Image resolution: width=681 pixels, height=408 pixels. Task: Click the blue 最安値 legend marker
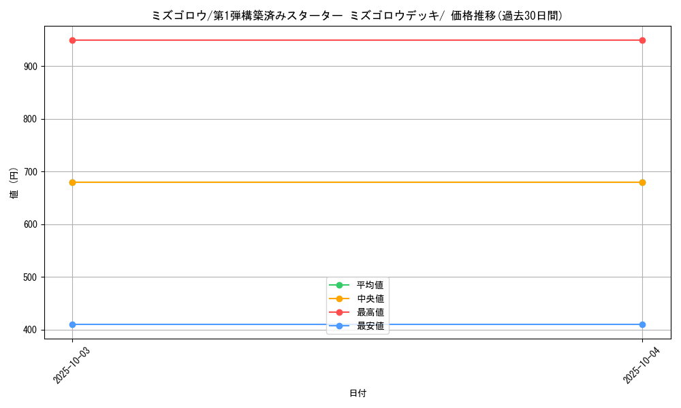tap(339, 326)
